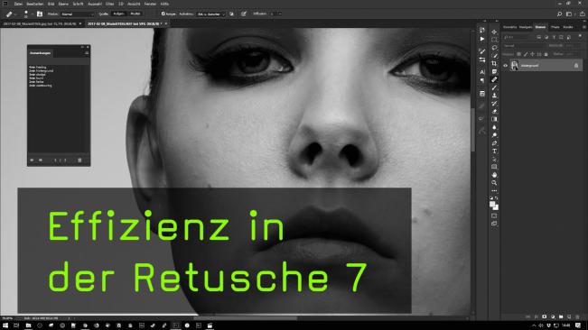Viewport: 588px width, 330px height.
Task: Select the Pen tool
Action: (494, 143)
